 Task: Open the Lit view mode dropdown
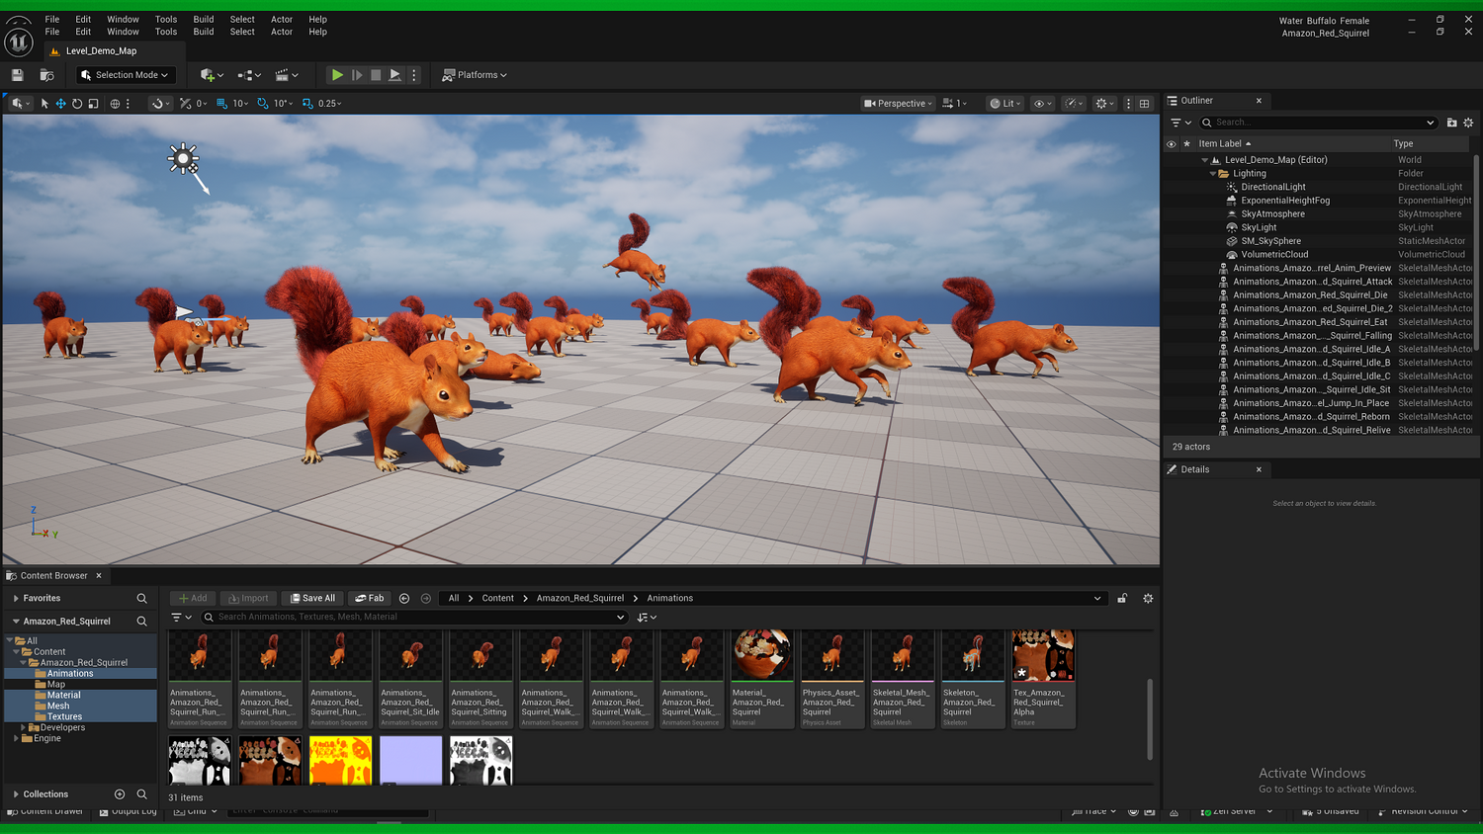coord(1004,104)
